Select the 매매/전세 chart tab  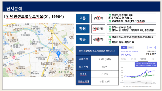(x=143, y=59)
